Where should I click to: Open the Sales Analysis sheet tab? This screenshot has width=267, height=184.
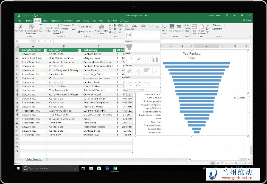(34, 159)
